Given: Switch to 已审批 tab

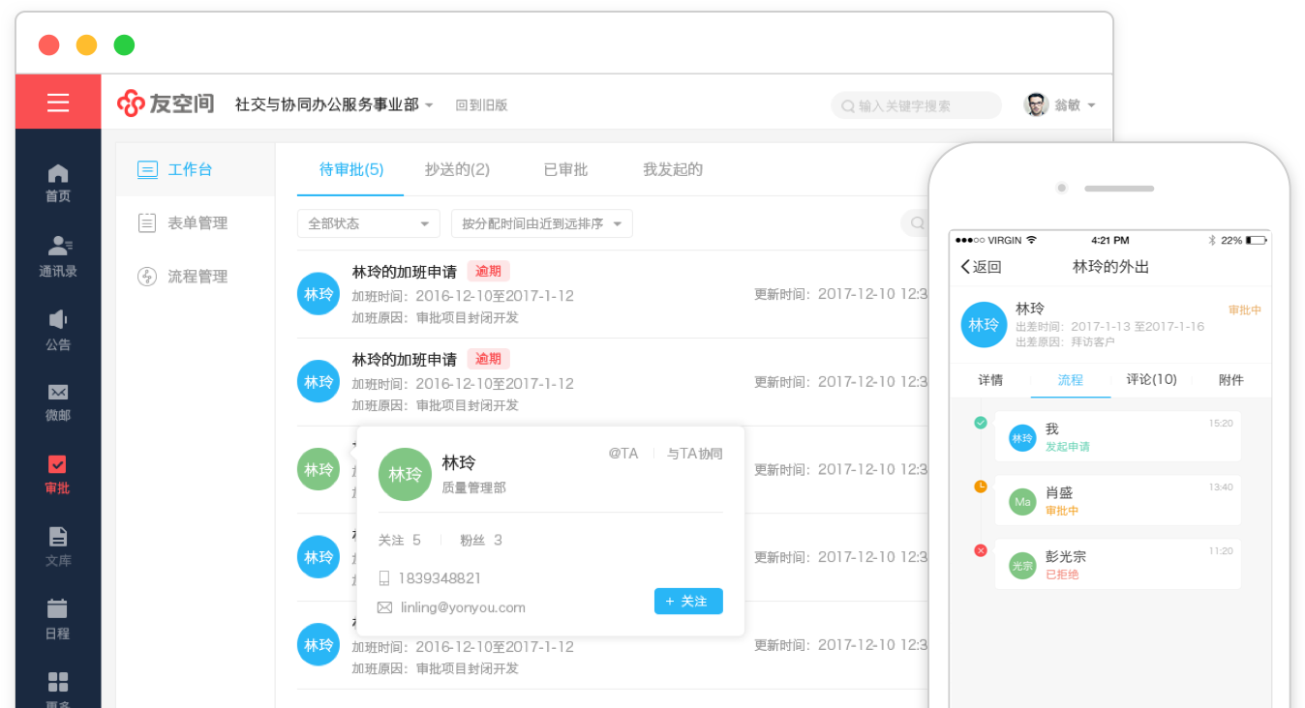Looking at the screenshot, I should tap(565, 169).
